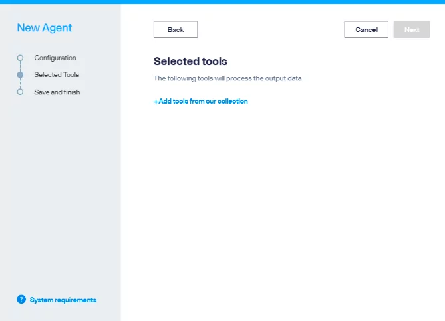Click the New Agent sidebar title
Viewport: 445px width, 321px height.
[x=45, y=28]
